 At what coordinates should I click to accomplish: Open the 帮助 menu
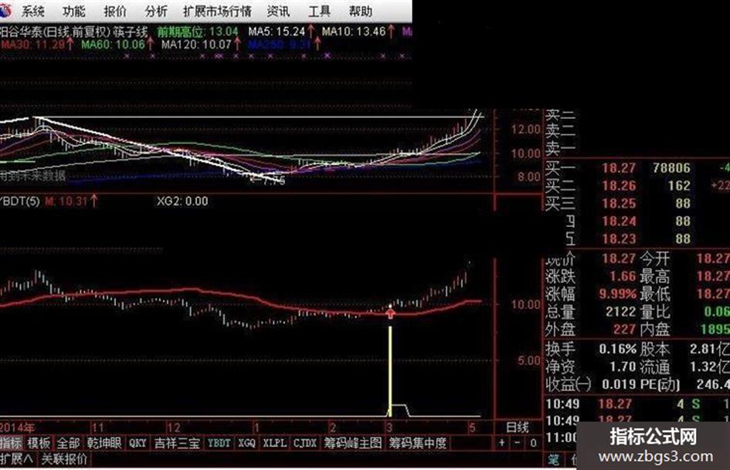pyautogui.click(x=360, y=11)
